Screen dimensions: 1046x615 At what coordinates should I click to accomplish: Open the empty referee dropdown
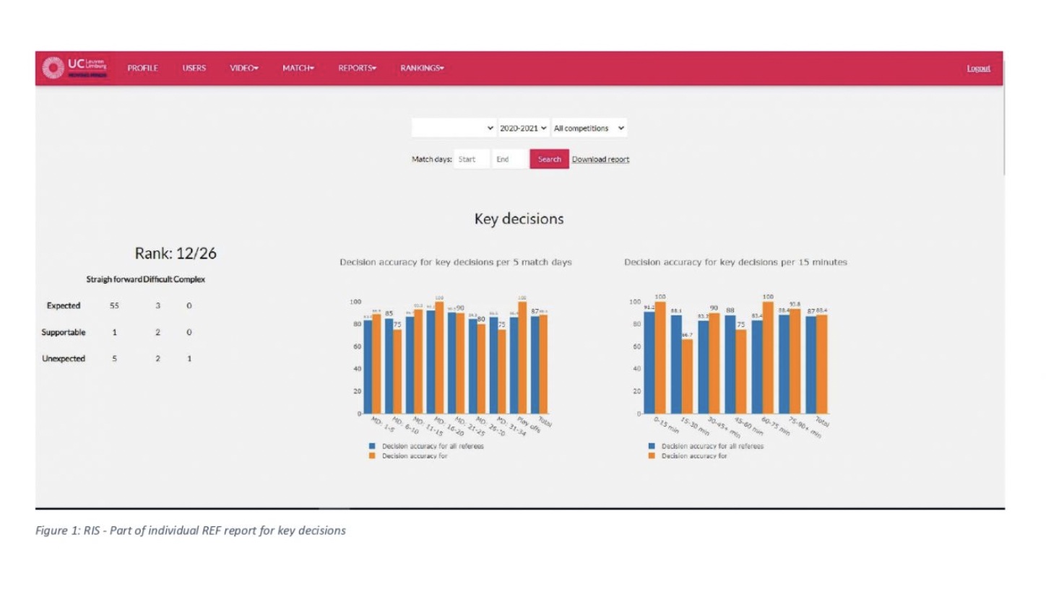click(x=454, y=128)
